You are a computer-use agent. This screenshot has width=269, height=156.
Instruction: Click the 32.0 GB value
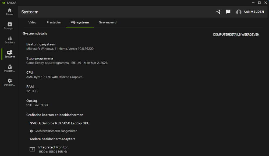point(32,91)
